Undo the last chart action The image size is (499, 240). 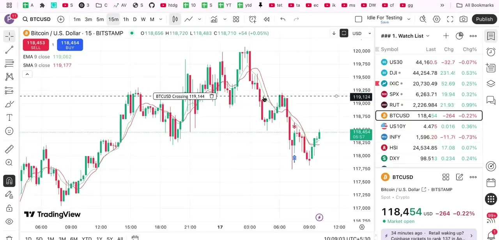[x=283, y=19]
